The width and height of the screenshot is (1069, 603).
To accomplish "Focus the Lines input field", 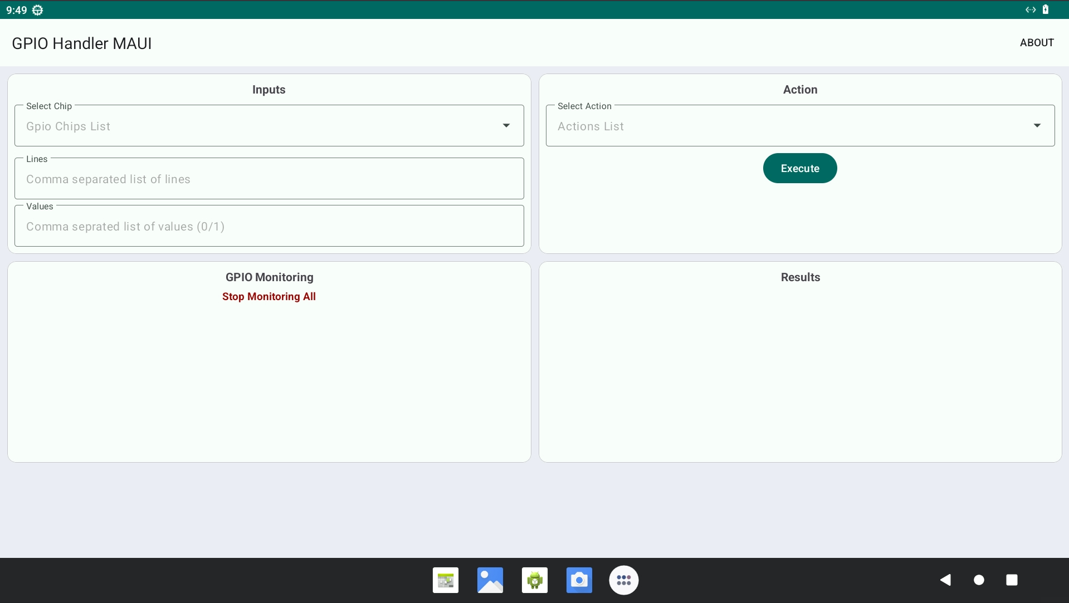I will click(x=269, y=179).
